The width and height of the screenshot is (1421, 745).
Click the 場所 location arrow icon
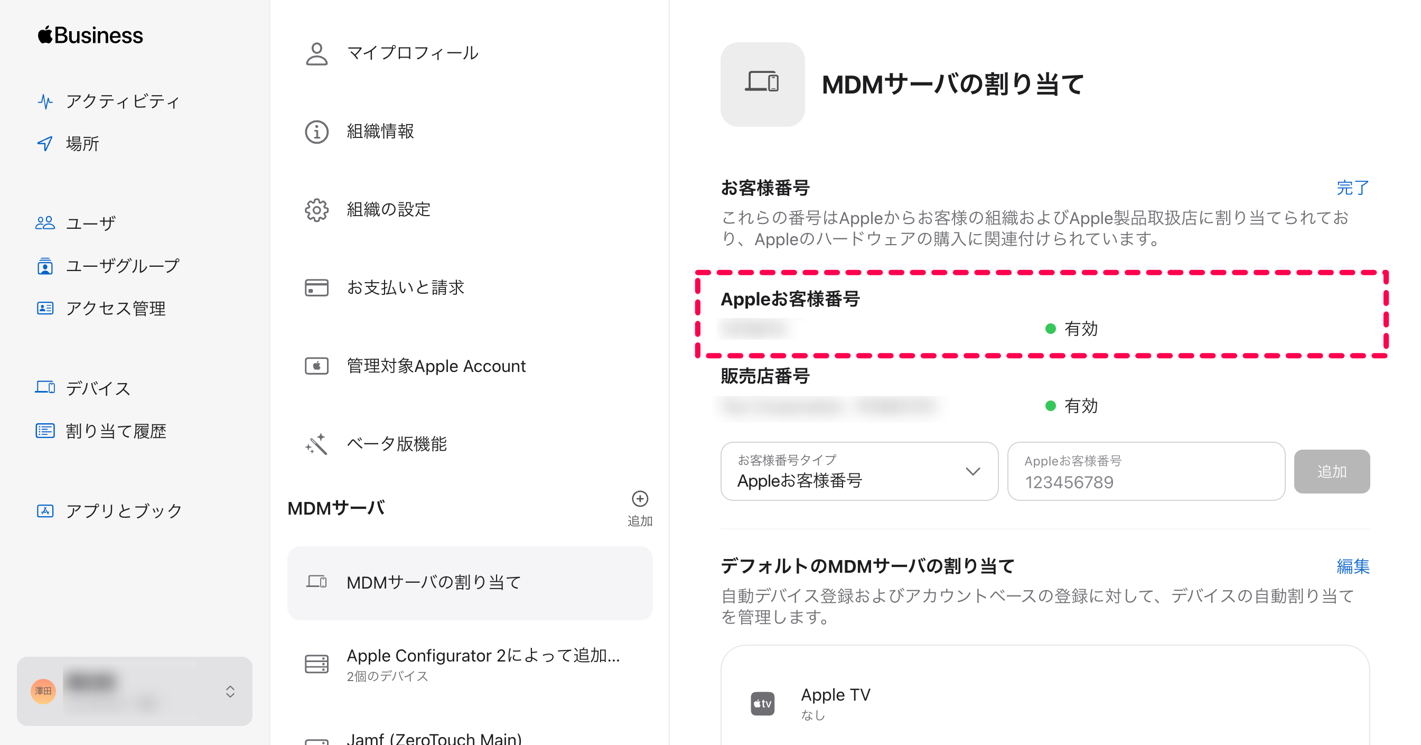[45, 144]
